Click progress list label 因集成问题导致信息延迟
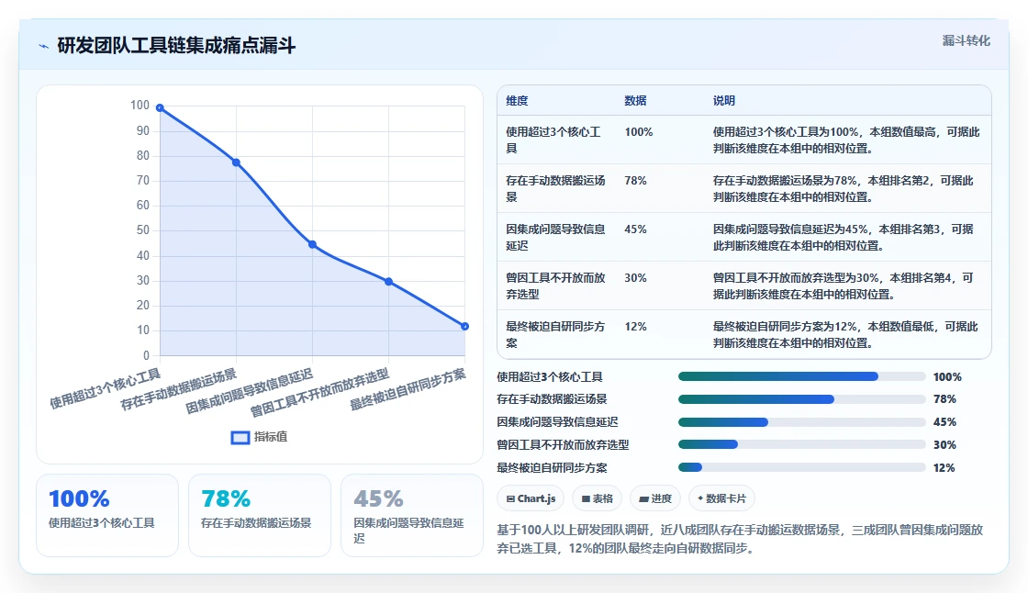The image size is (1028, 593). coord(557,421)
